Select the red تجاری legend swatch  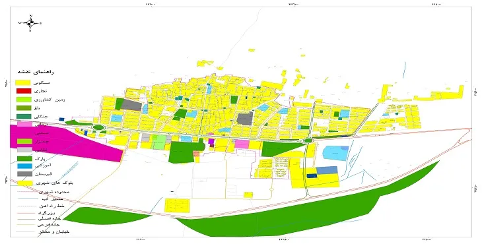(x=24, y=91)
